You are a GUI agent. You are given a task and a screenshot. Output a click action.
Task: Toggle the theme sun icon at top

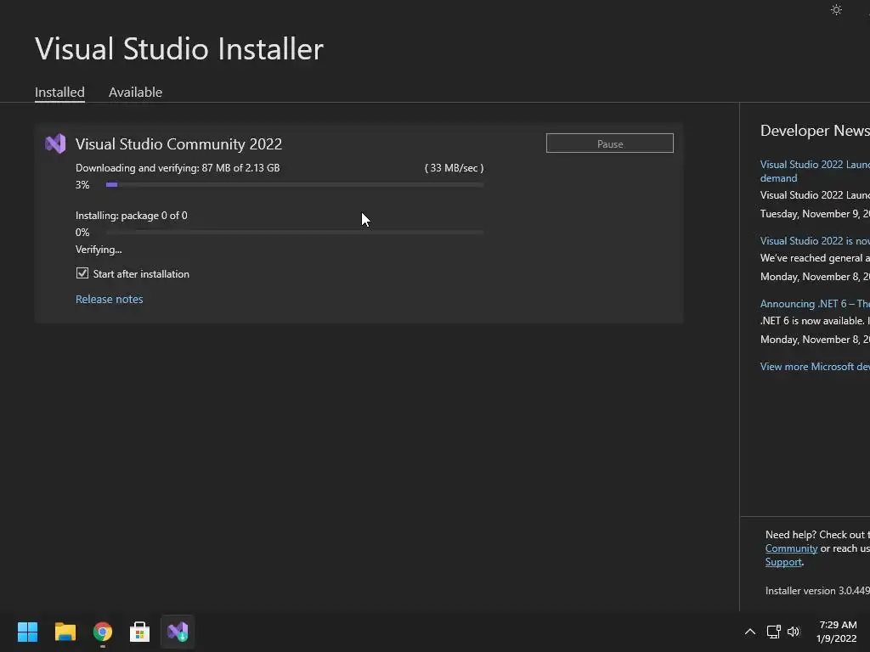[x=836, y=10]
